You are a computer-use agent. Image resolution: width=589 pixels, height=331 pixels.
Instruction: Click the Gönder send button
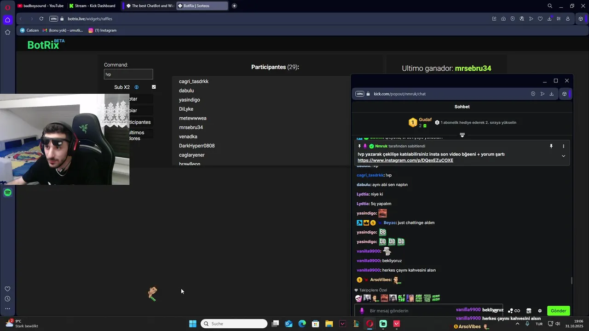[558, 311]
